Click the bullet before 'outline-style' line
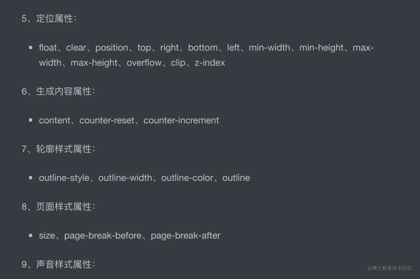The height and width of the screenshot is (279, 420). pos(31,178)
